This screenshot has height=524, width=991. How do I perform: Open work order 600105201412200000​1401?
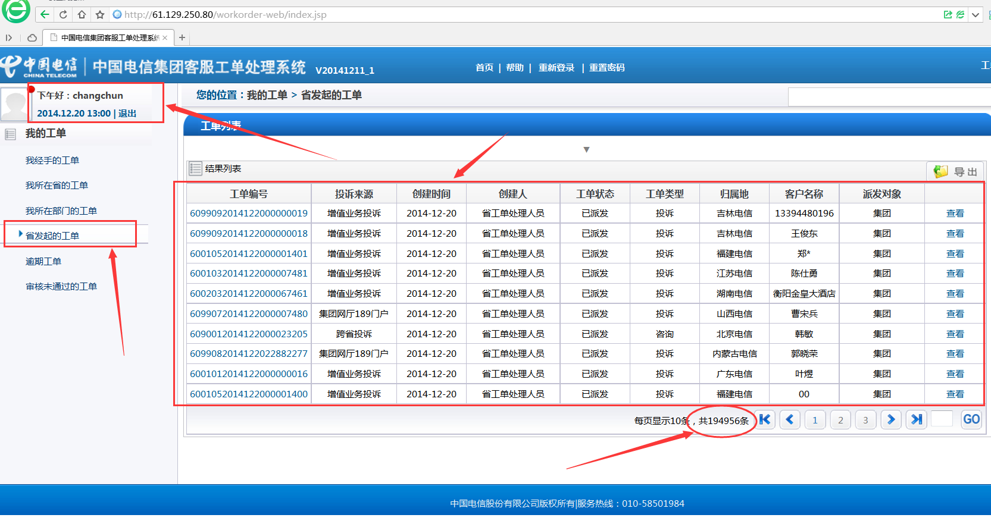click(x=249, y=253)
